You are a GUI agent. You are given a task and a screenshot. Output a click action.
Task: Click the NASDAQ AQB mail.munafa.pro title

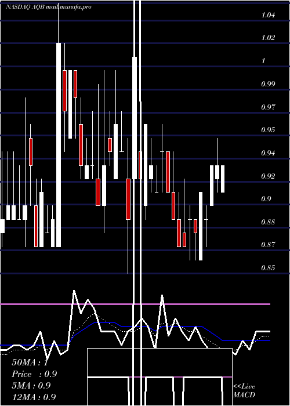coord(49,7)
